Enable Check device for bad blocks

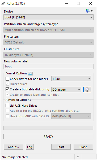(x=7, y=79)
